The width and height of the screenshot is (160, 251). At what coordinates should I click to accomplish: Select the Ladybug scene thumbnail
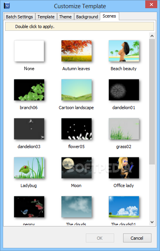point(29,168)
